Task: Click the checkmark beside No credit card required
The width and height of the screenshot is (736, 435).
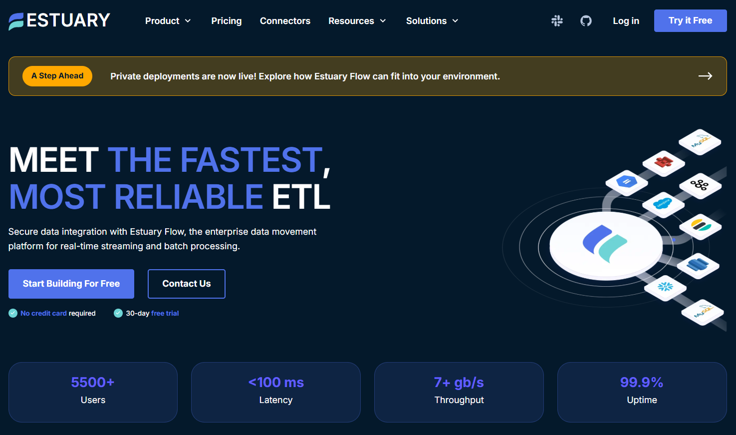Action: point(13,313)
